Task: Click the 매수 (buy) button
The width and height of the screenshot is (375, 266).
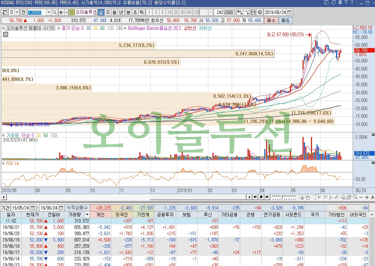Action: (271, 20)
